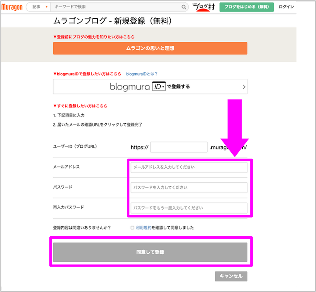Open the 利用規約 terms link
The image size is (316, 292).
point(144,228)
